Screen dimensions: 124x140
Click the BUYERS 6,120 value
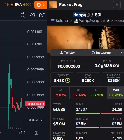pos(80,138)
